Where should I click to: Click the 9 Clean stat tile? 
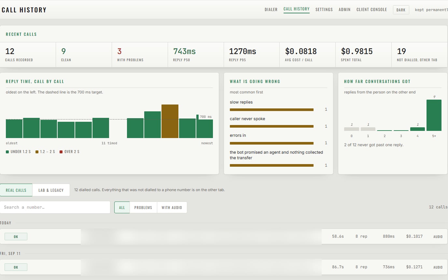click(84, 55)
